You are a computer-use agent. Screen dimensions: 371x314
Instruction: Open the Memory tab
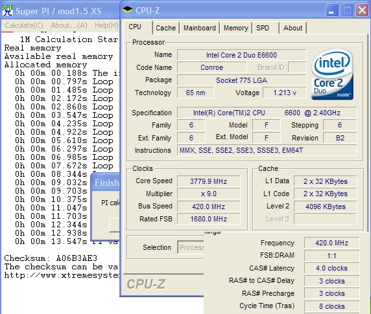(x=236, y=28)
